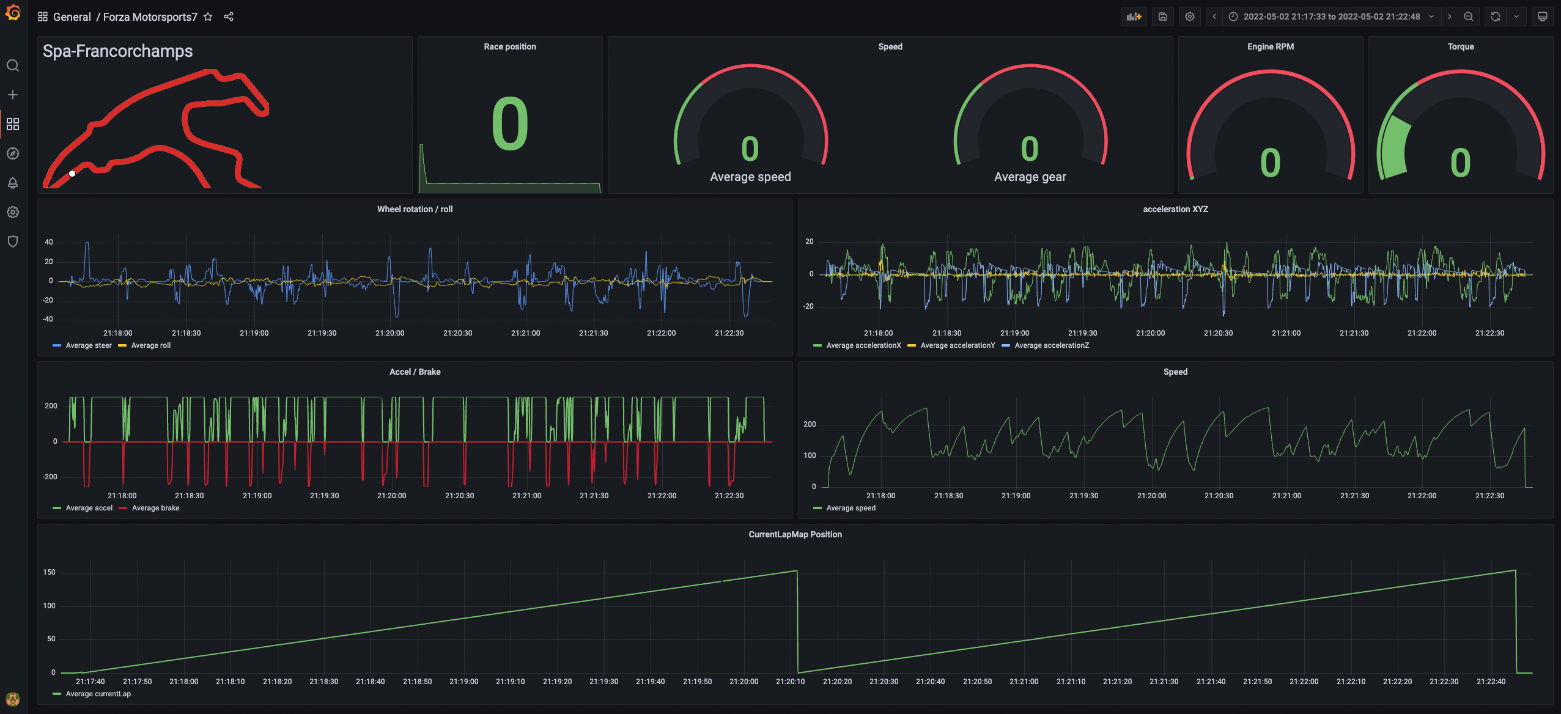Open the search dashboards icon
The height and width of the screenshot is (714, 1561).
tap(13, 65)
